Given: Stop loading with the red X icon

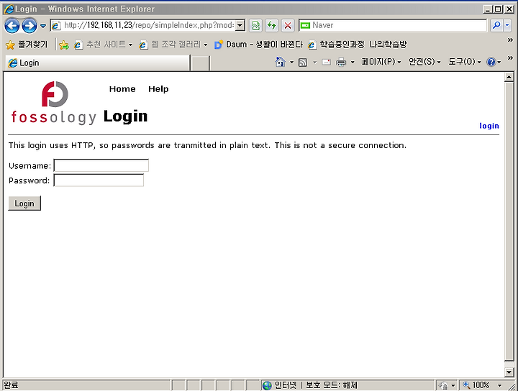Looking at the screenshot, I should 288,25.
